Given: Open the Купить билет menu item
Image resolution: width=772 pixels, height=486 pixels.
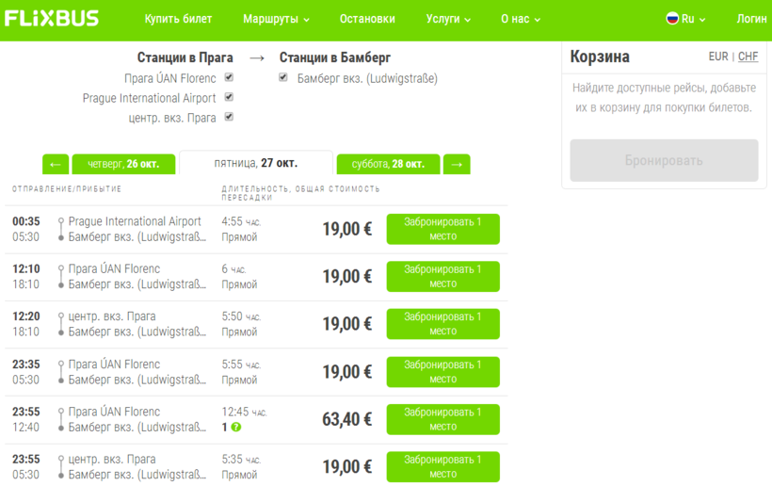Looking at the screenshot, I should point(178,19).
